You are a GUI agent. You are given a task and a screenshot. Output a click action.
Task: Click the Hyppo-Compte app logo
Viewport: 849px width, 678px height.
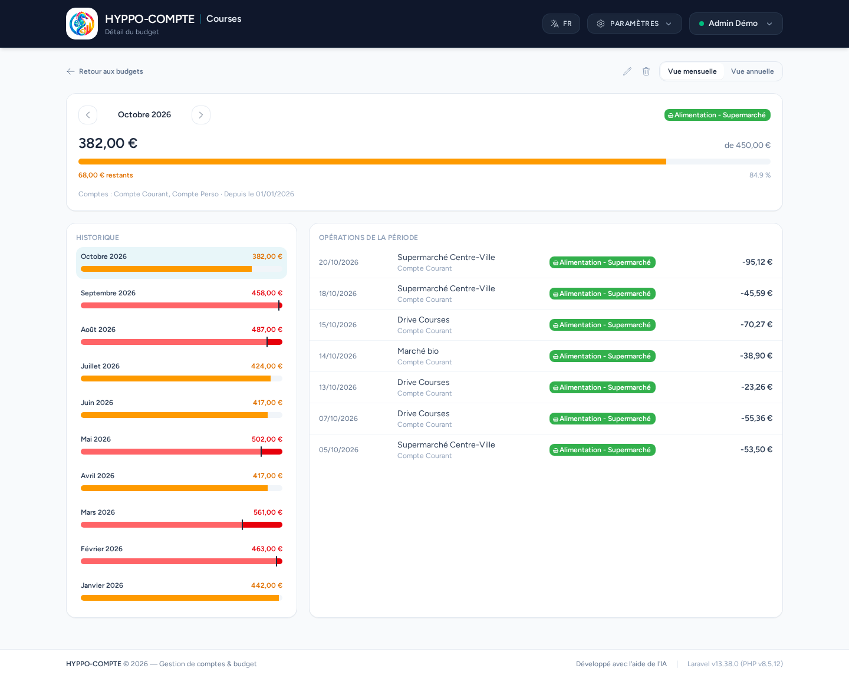click(82, 24)
